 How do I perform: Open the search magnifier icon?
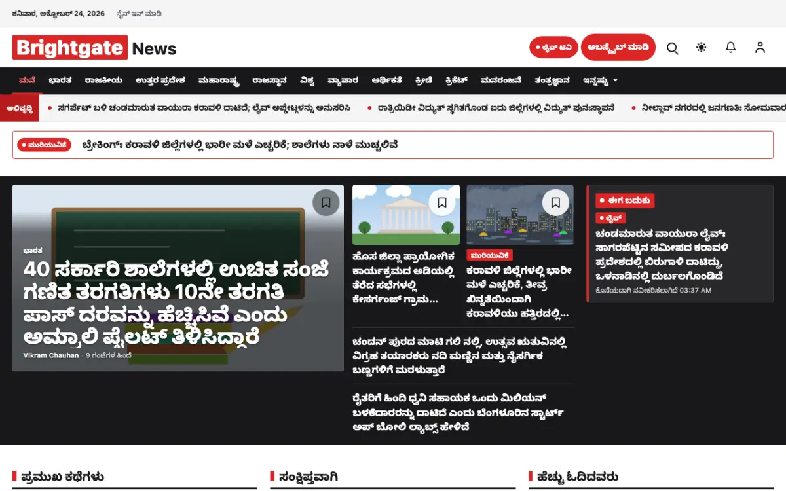[x=672, y=48]
